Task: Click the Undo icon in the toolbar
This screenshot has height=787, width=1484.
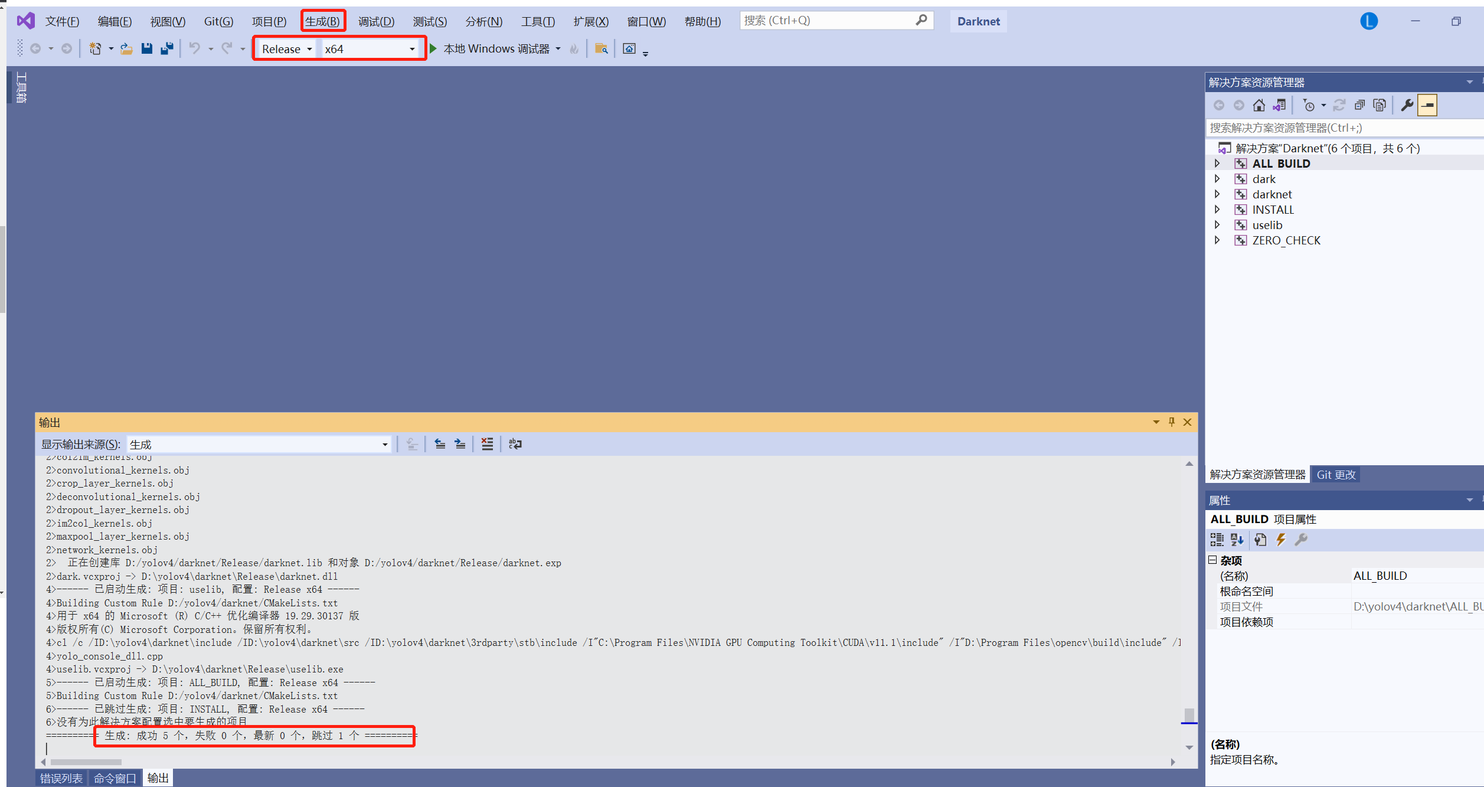Action: point(195,48)
